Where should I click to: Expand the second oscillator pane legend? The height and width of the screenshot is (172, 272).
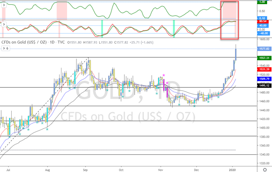coord(4,24)
